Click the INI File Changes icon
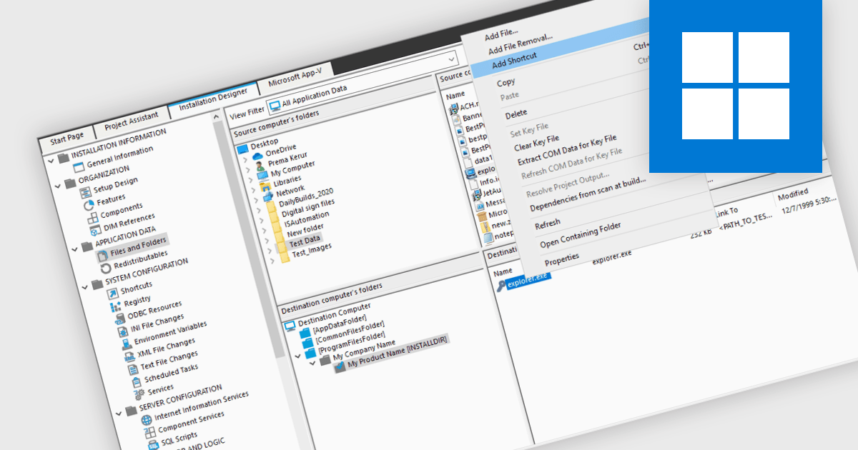 (123, 331)
